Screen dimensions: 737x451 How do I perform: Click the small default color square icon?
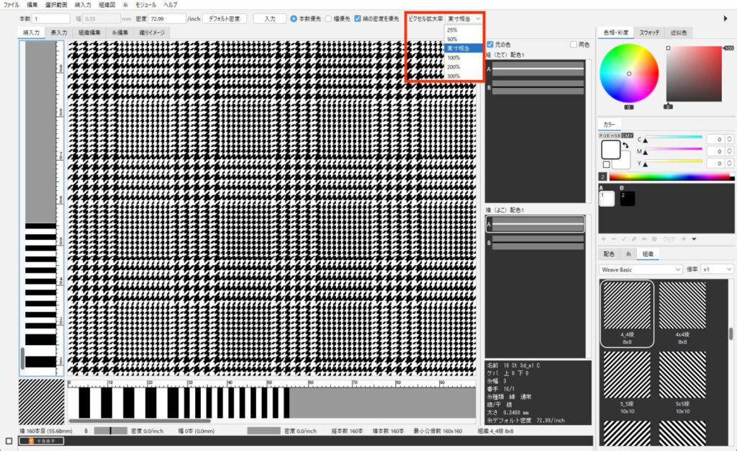(606, 164)
